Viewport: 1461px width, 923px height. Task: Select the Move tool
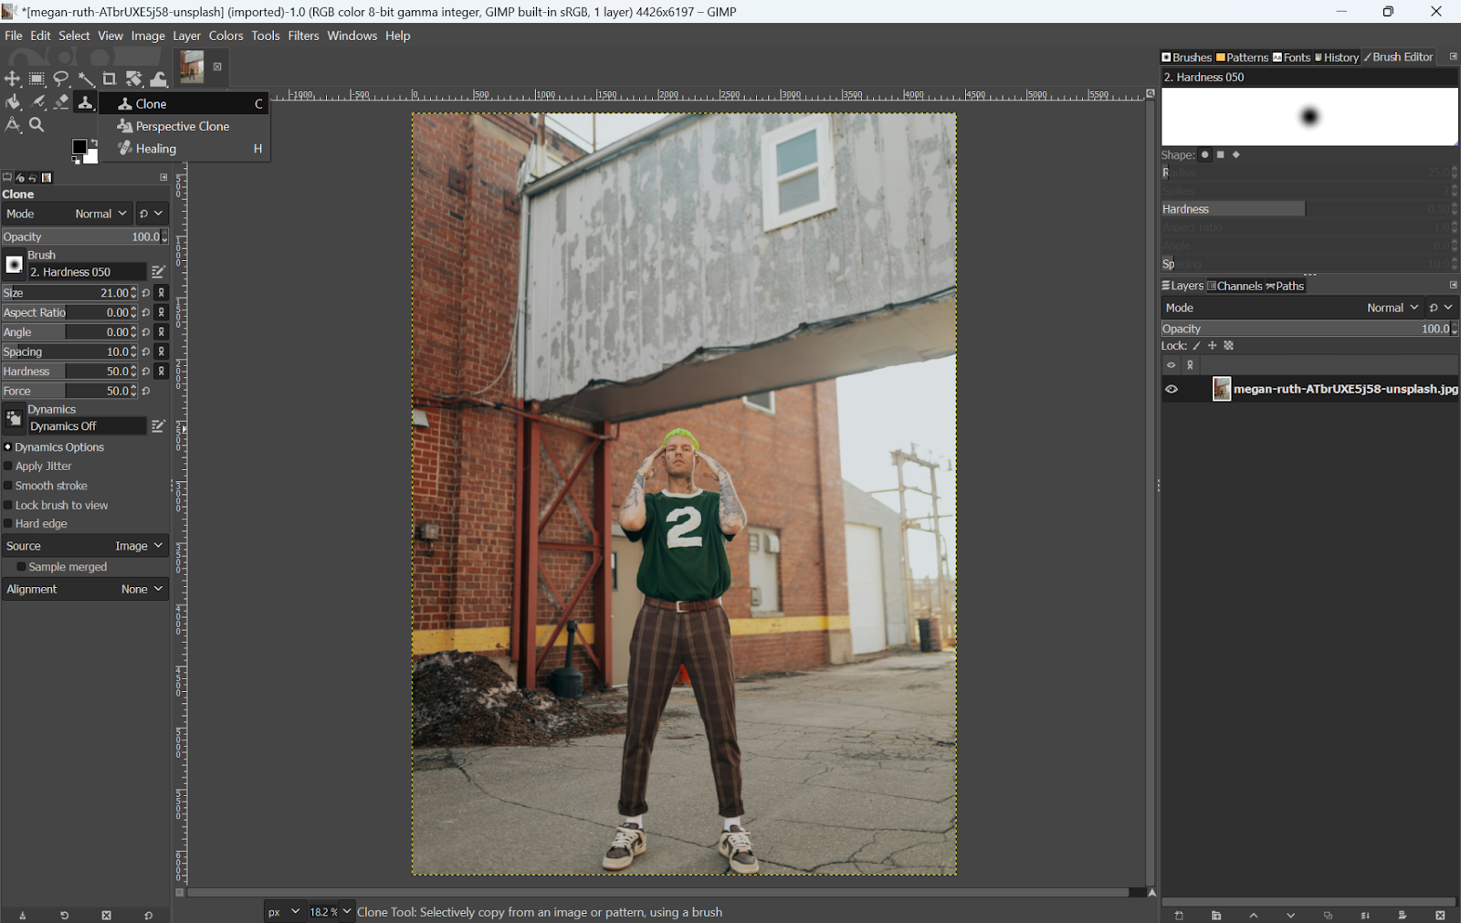pyautogui.click(x=13, y=79)
